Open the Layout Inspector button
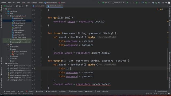The height and width of the screenshot is (96, 171). click(x=161, y=91)
